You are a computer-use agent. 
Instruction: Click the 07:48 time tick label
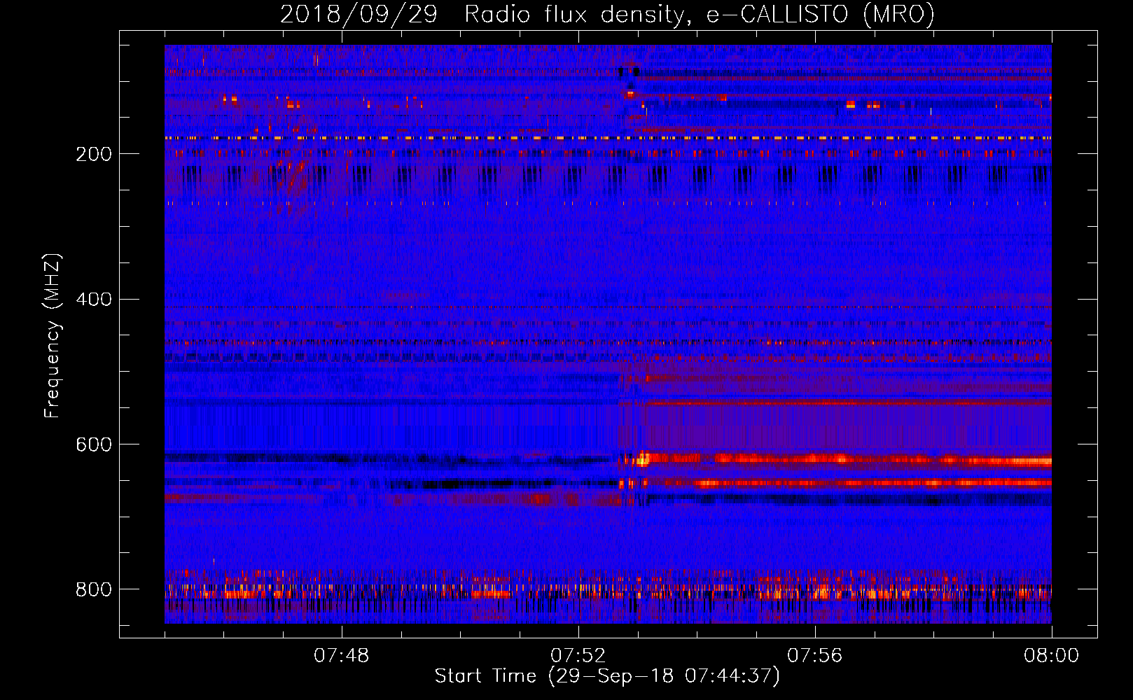tap(341, 656)
